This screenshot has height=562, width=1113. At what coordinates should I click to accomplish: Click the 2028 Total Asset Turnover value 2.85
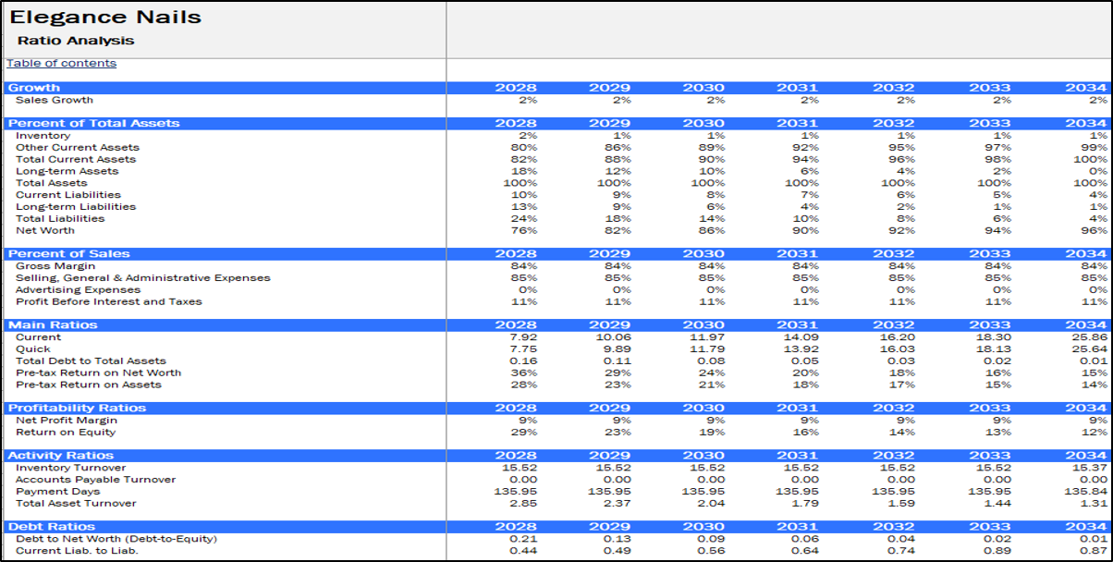click(x=522, y=503)
